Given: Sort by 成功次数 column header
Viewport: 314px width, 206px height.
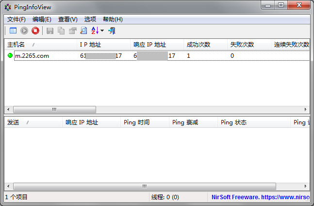Looking at the screenshot, I should (205, 45).
